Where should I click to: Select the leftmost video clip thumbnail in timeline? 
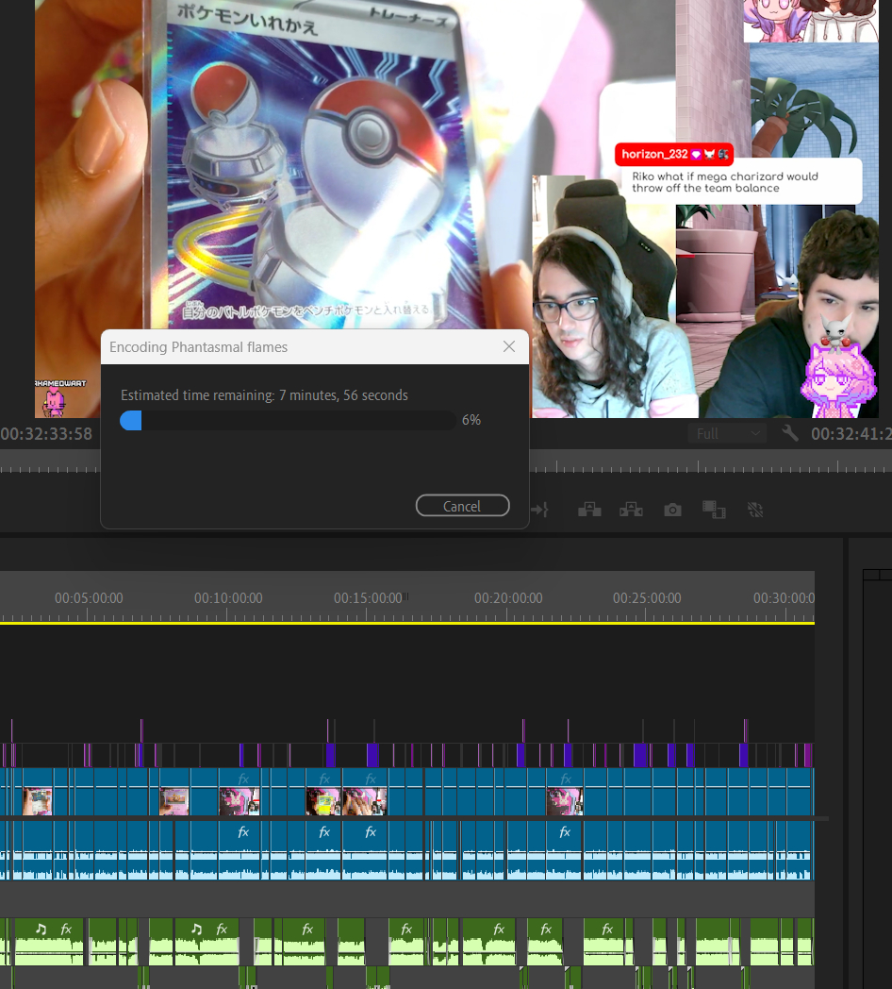(38, 801)
